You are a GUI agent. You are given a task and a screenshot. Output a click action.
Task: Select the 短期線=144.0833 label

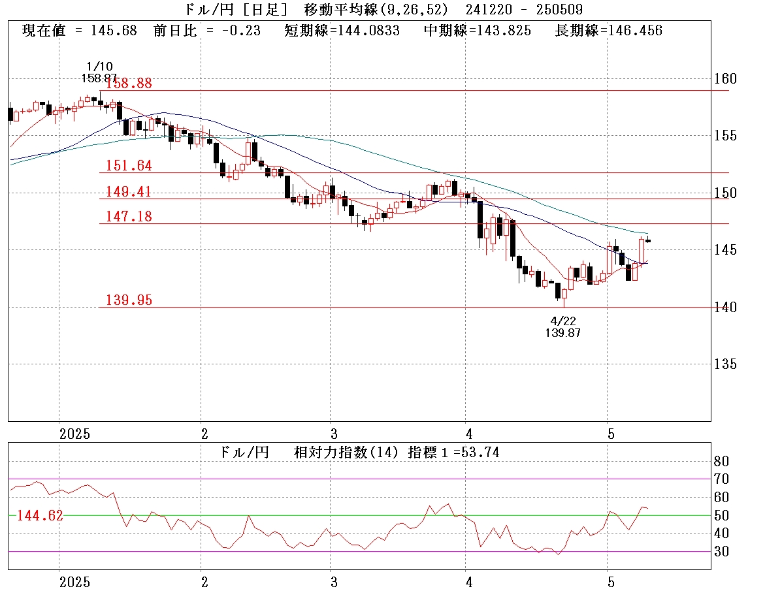(x=342, y=30)
